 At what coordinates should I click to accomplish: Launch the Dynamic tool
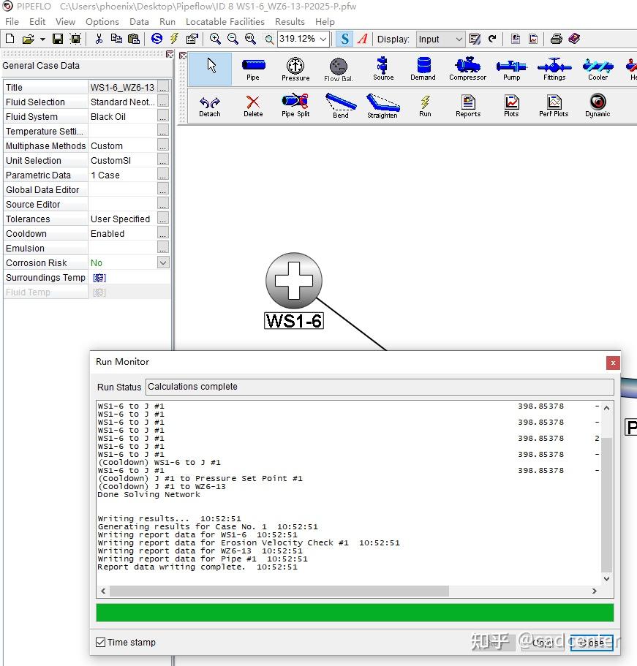coord(598,105)
